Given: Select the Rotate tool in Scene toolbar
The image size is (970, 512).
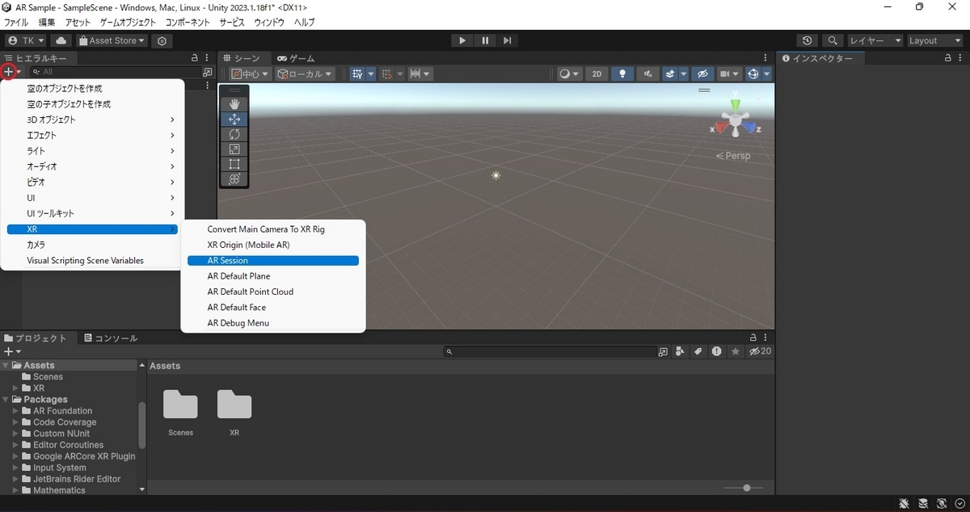Looking at the screenshot, I should [234, 134].
